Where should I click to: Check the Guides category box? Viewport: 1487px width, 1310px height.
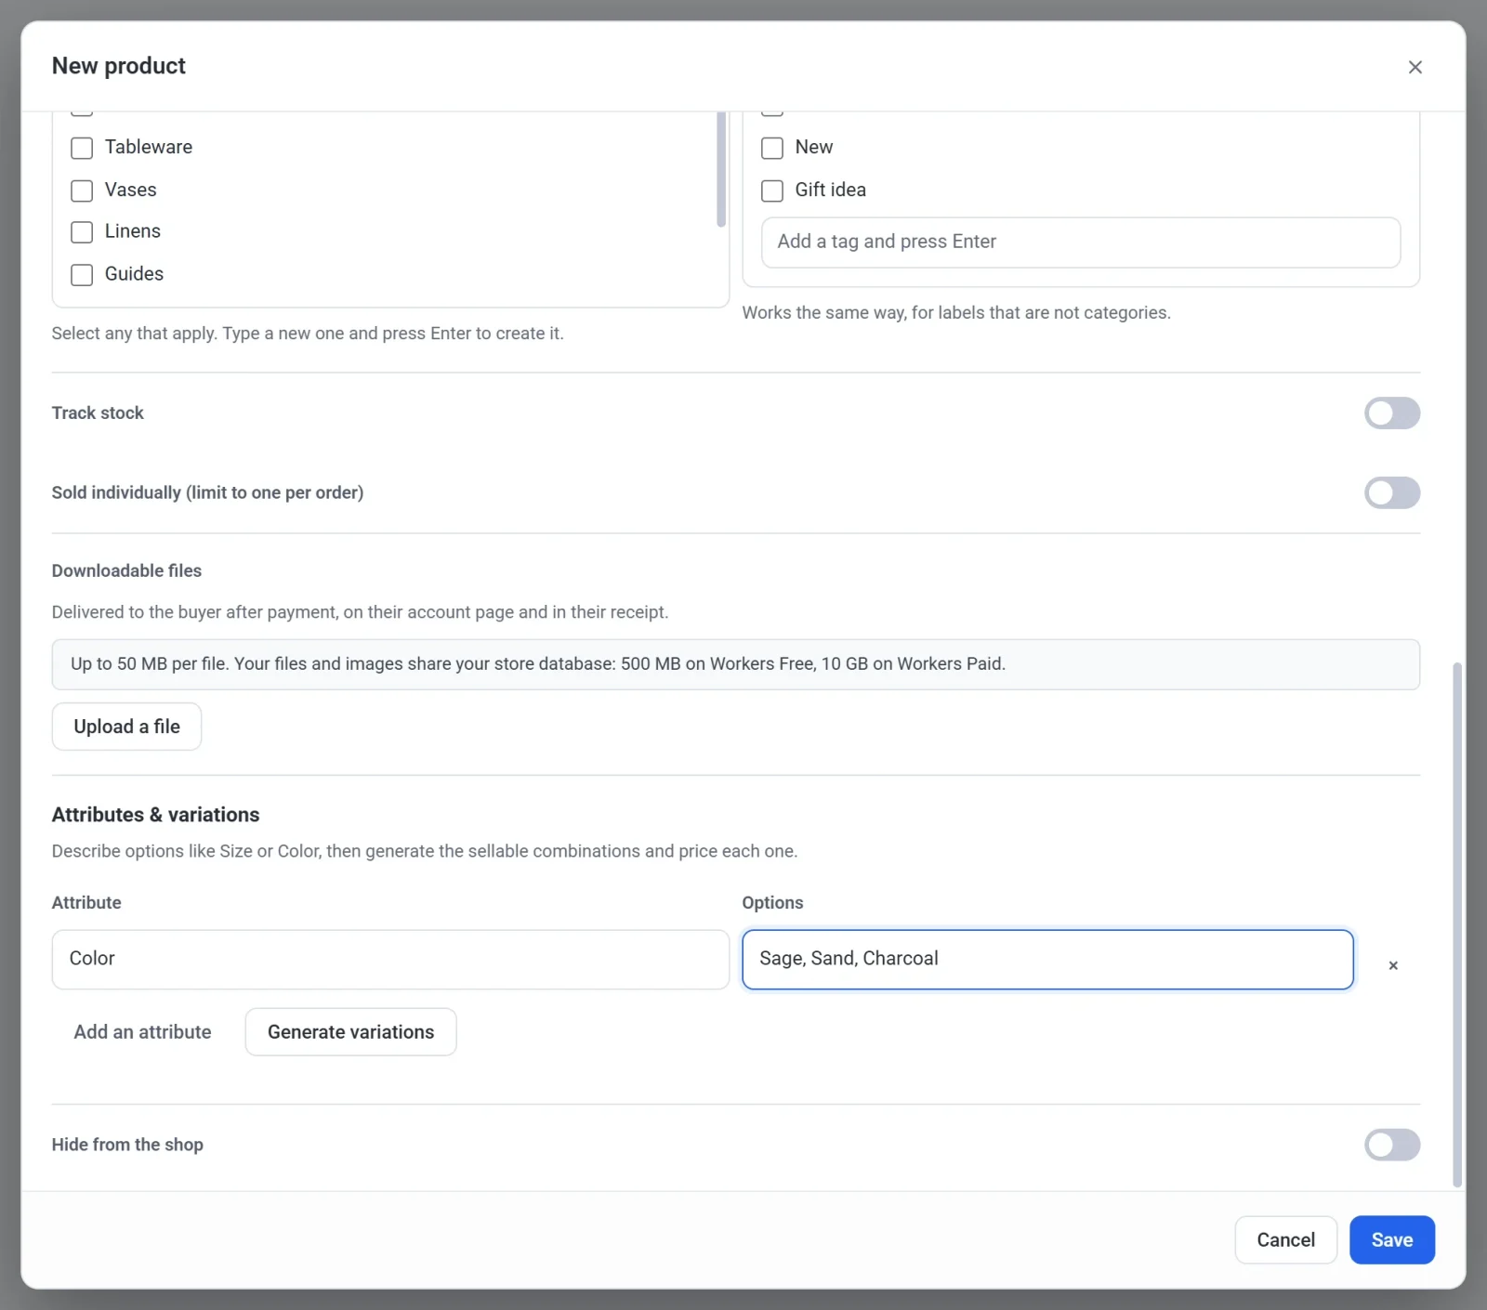(x=82, y=274)
